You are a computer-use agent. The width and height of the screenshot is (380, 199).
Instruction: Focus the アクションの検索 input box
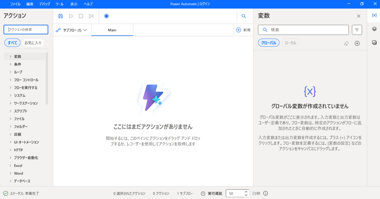point(26,29)
